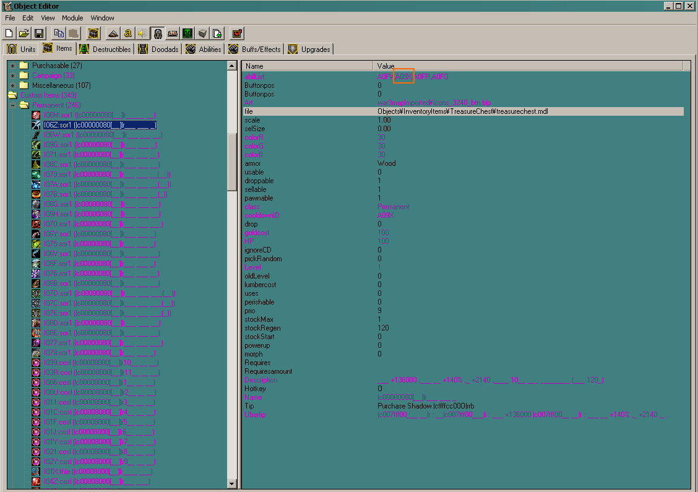Switch to the Destructibles tab
The image size is (698, 492).
105,49
